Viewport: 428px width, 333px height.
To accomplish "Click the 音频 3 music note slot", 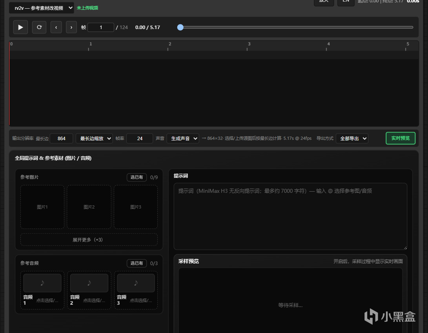I will pyautogui.click(x=136, y=283).
